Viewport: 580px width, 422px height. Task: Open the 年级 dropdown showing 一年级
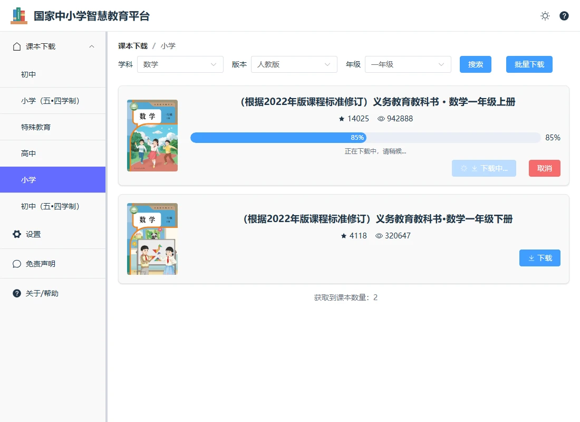point(408,64)
